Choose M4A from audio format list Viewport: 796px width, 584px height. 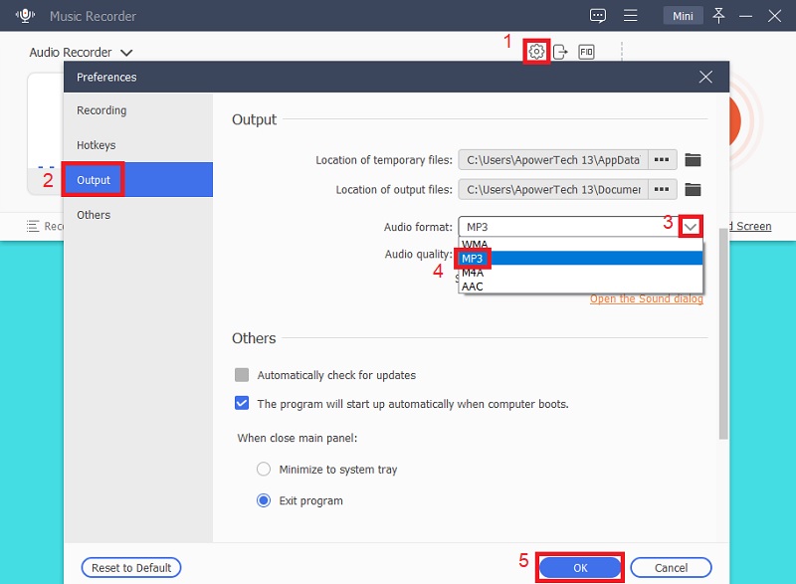580,273
